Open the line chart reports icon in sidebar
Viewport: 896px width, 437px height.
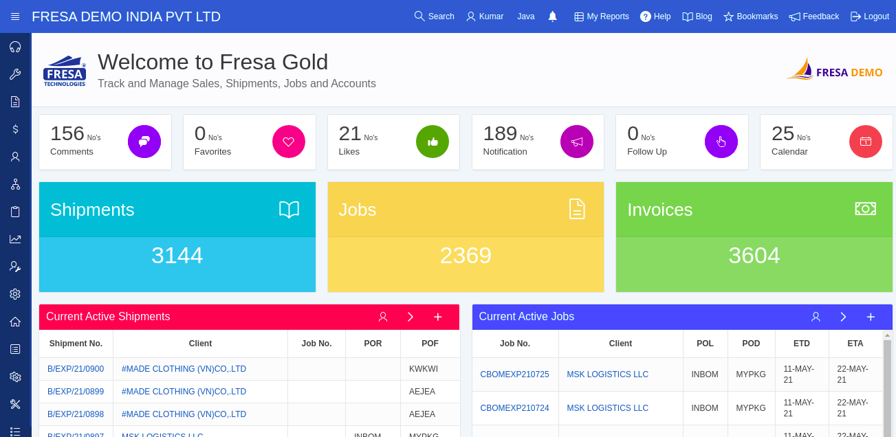click(x=14, y=238)
